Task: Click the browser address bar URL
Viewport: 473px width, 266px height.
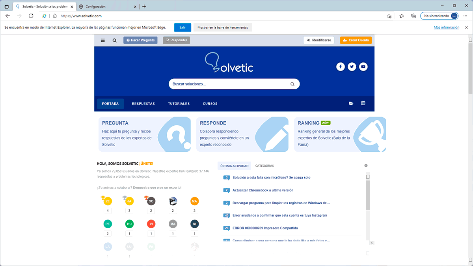Action: (x=81, y=16)
